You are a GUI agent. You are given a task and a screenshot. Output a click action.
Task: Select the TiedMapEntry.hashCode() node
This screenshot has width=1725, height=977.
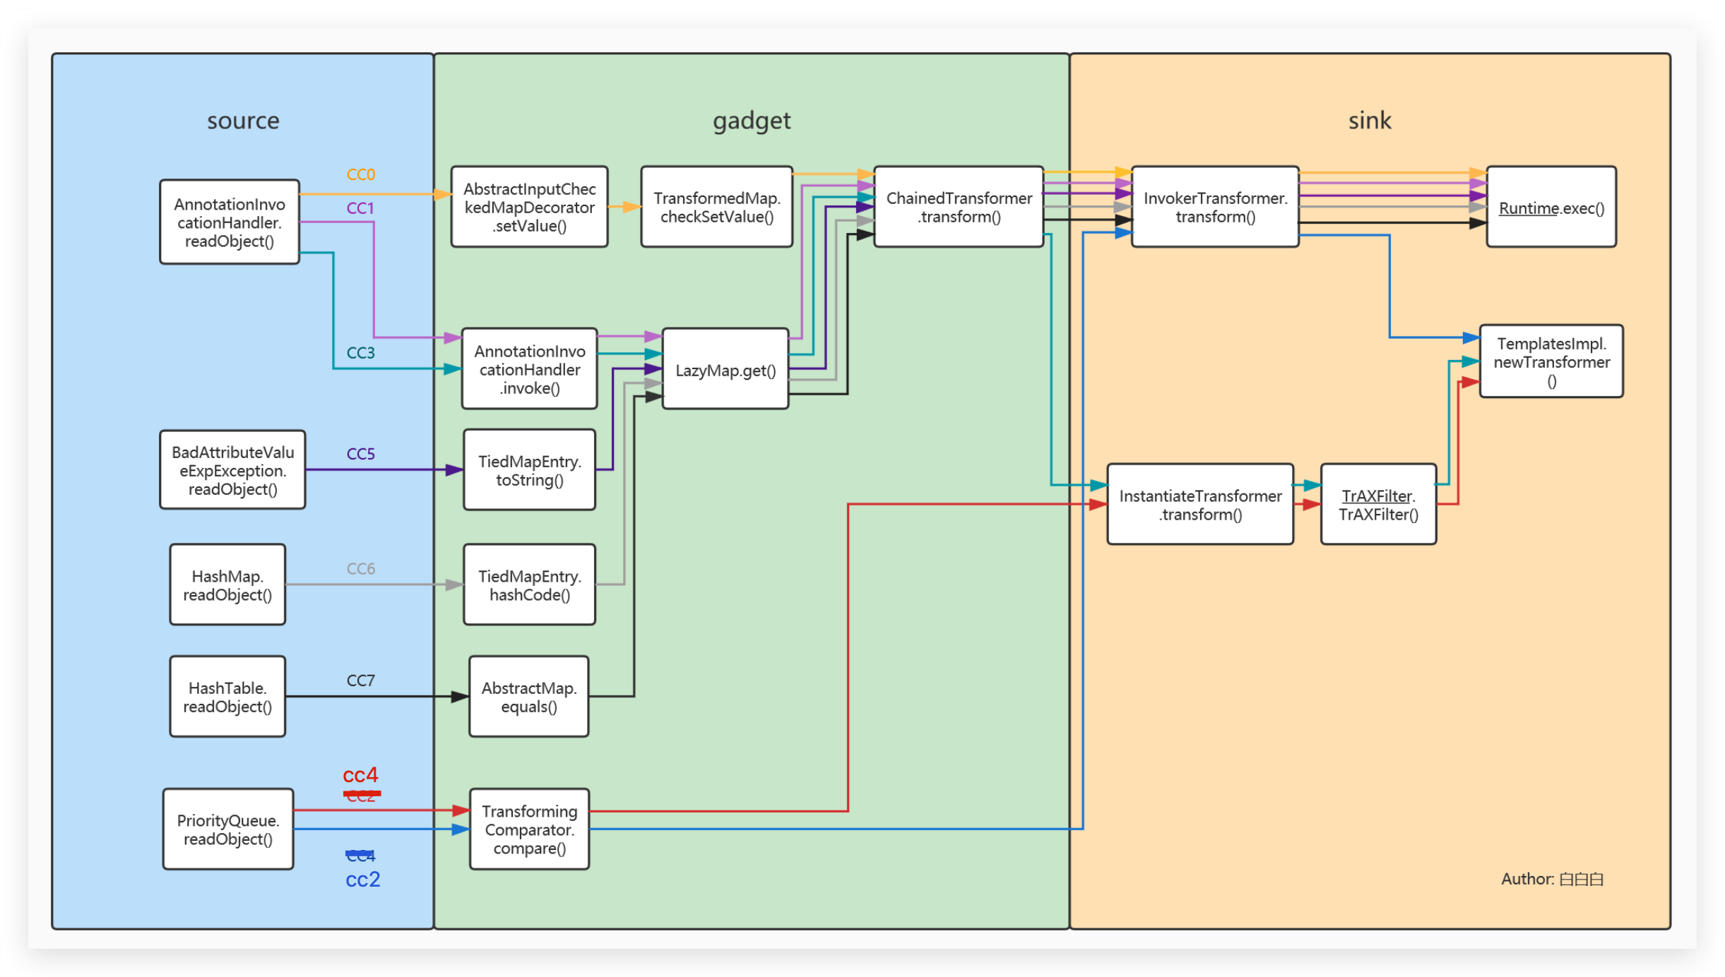point(530,585)
